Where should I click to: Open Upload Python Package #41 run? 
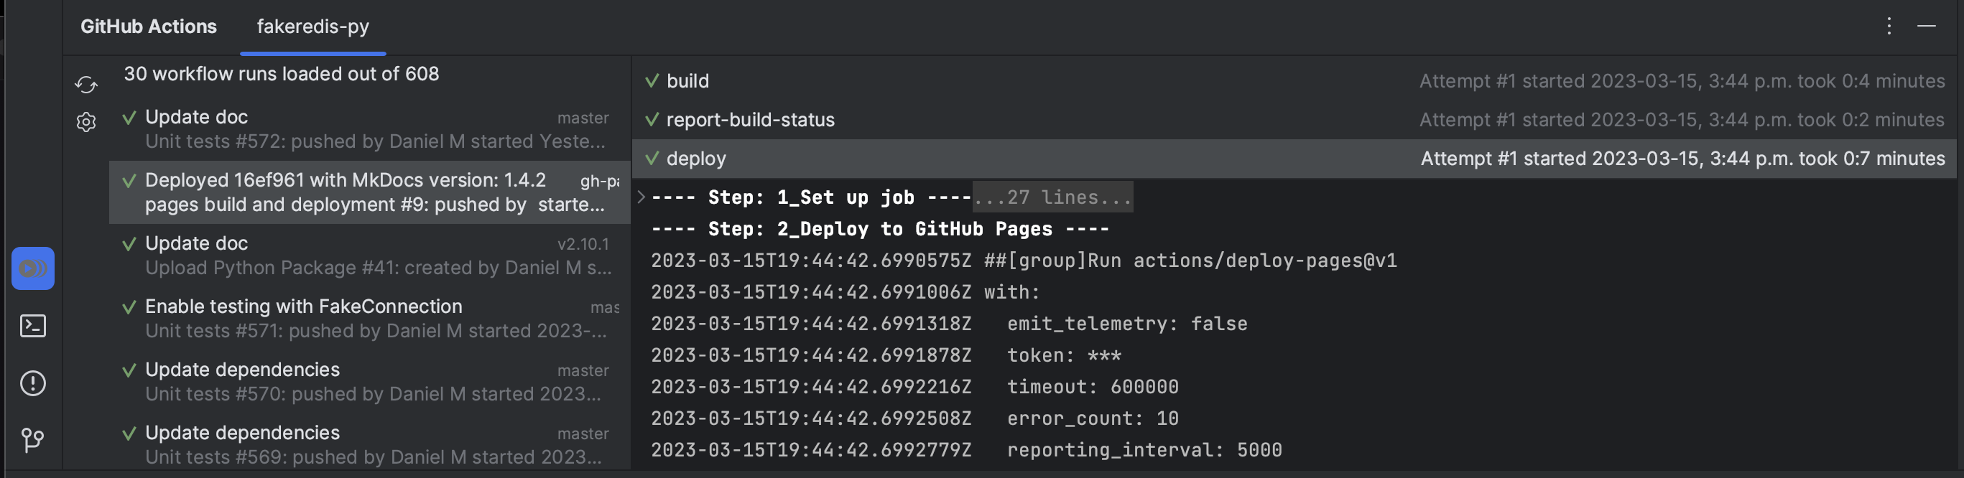point(370,255)
